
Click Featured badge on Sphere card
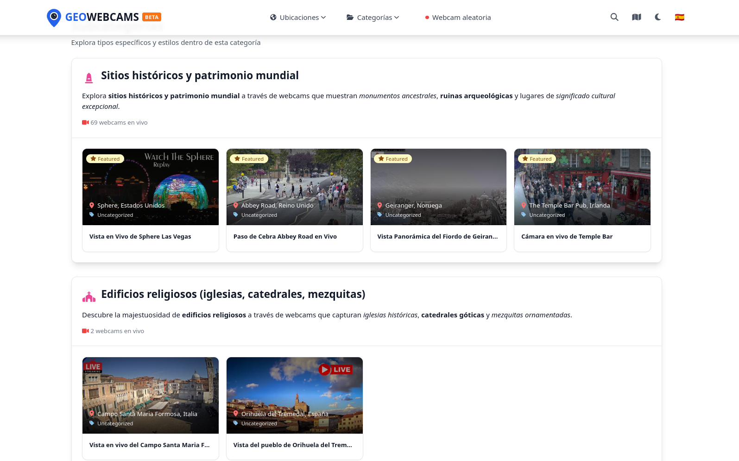point(105,159)
